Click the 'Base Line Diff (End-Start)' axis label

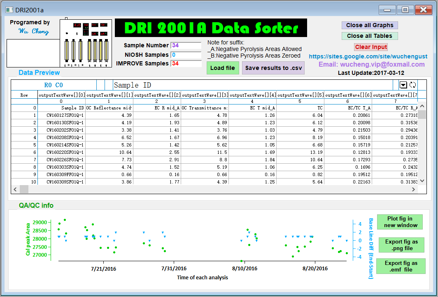[x=371, y=248]
